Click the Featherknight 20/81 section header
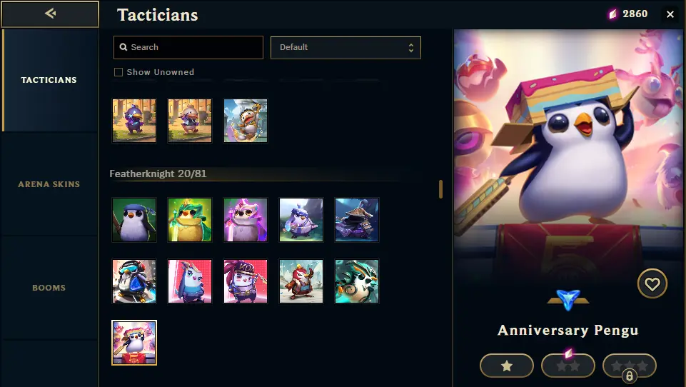This screenshot has width=686, height=387. [x=158, y=174]
